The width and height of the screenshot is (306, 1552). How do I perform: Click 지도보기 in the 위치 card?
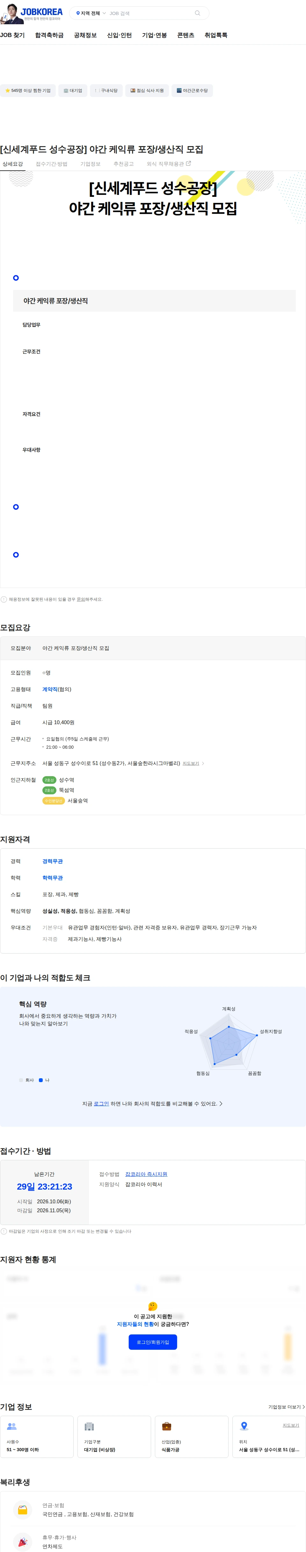click(291, 1425)
